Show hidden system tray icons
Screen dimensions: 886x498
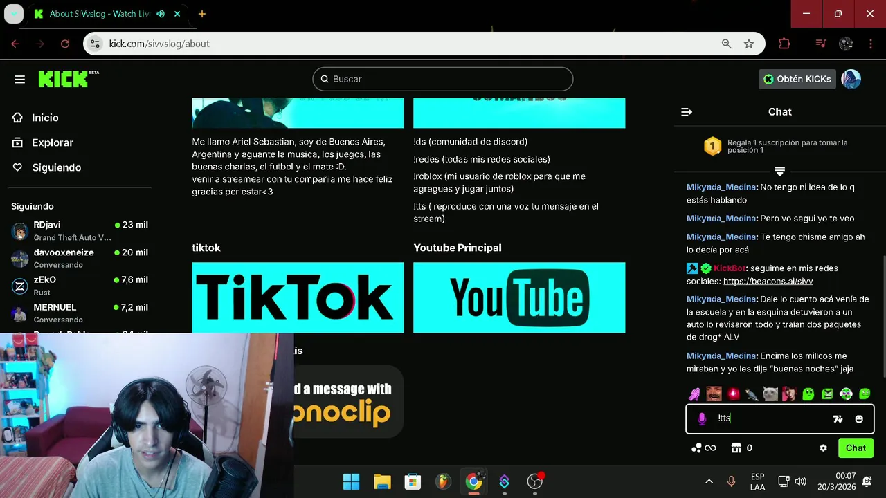tap(709, 481)
